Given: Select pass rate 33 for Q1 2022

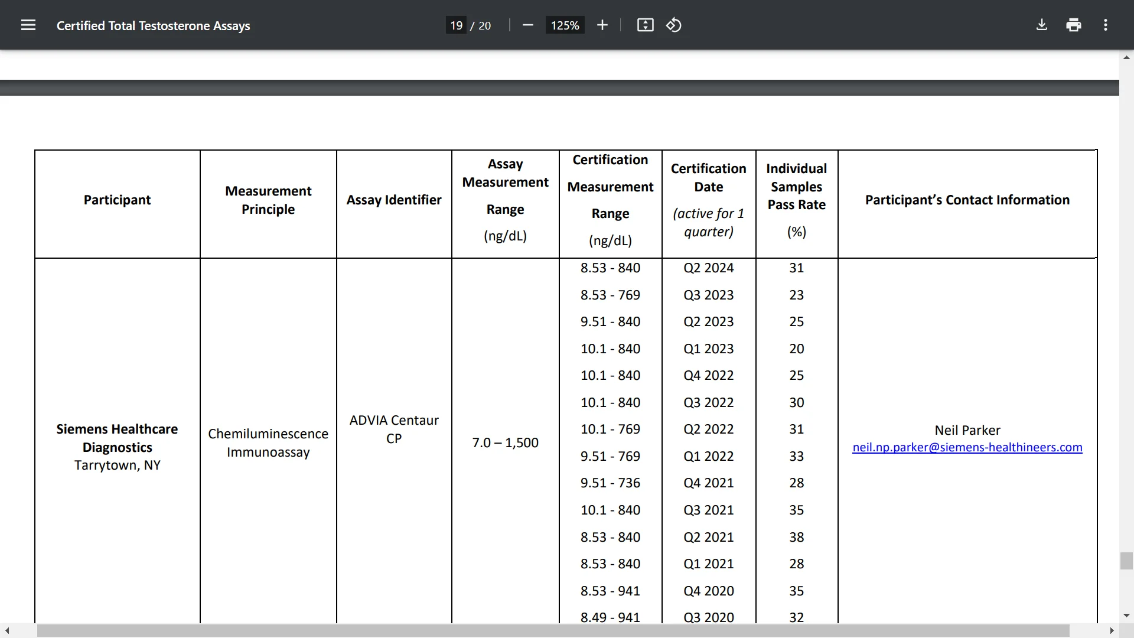Looking at the screenshot, I should coord(797,456).
